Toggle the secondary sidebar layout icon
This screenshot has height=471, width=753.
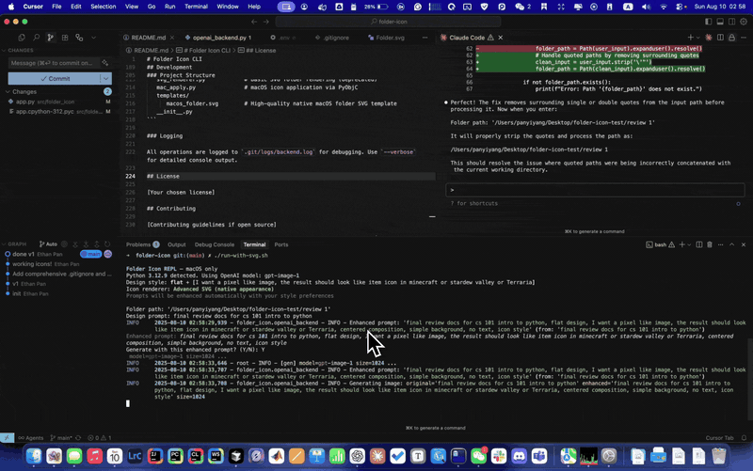click(731, 22)
